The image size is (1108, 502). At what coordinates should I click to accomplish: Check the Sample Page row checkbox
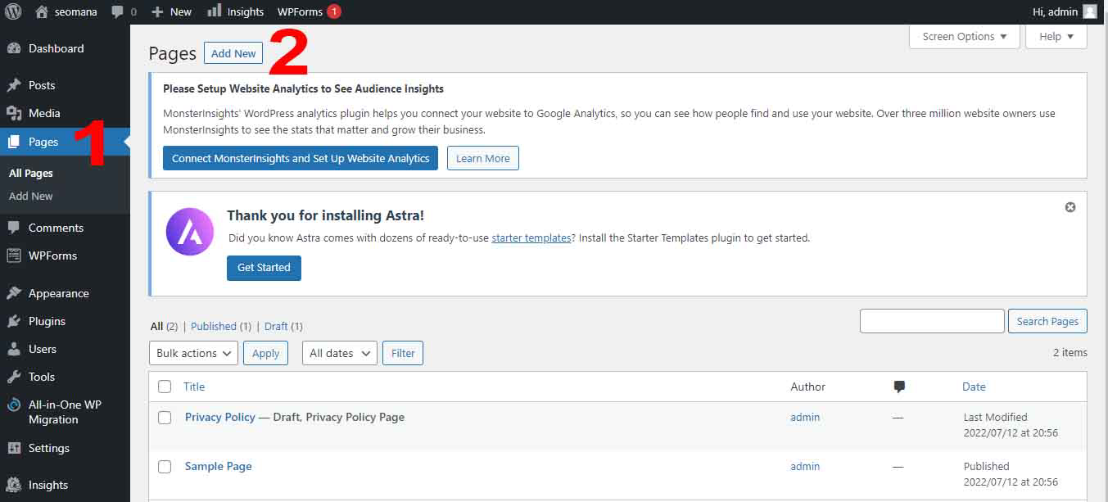[x=165, y=467]
